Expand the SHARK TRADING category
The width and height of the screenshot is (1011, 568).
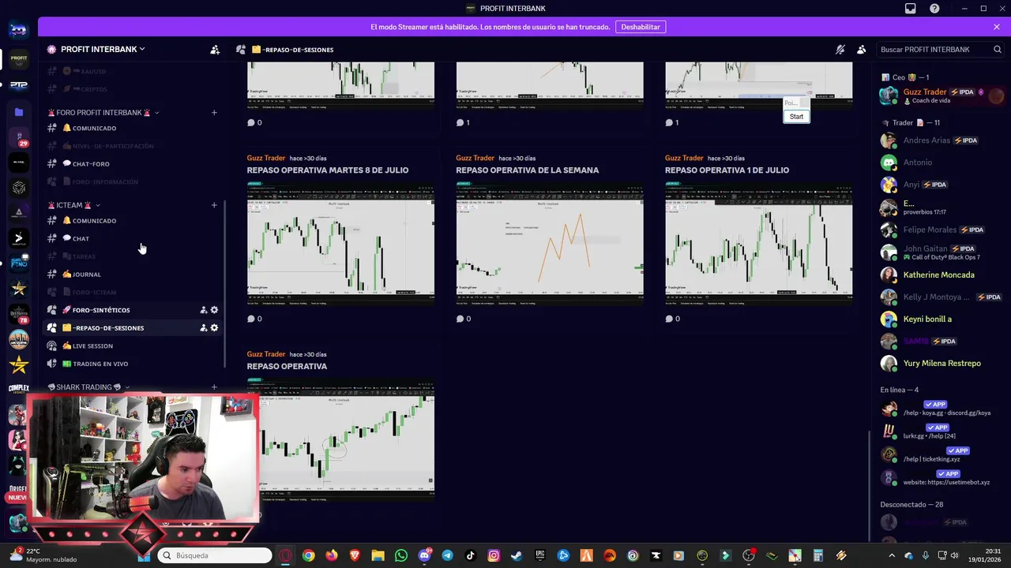pyautogui.click(x=88, y=387)
